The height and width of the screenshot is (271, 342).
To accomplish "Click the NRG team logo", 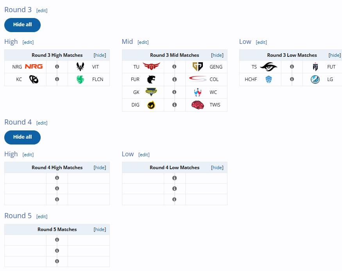I will click(x=34, y=67).
